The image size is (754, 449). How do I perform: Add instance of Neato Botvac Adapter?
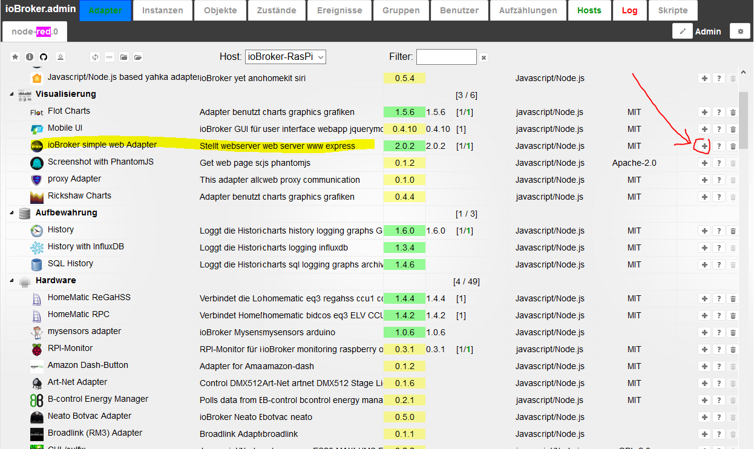tap(704, 417)
